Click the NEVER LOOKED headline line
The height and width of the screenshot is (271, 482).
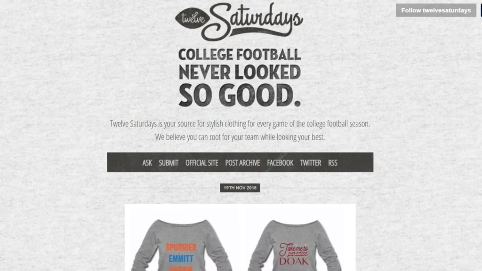point(240,72)
